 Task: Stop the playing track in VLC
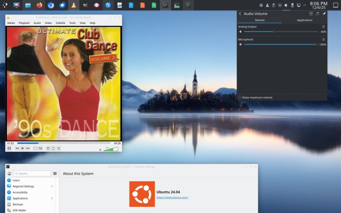click(23, 148)
